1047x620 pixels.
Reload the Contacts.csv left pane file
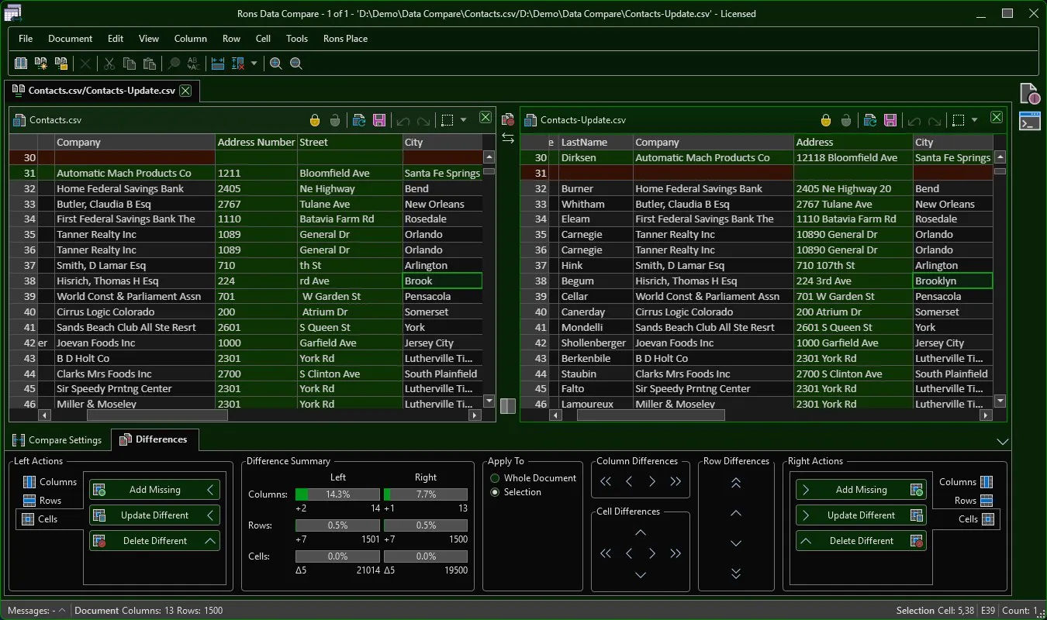(359, 120)
